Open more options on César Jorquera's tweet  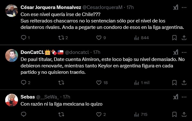(x=184, y=8)
